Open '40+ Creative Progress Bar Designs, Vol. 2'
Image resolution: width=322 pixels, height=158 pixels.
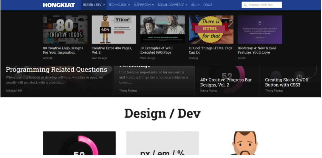(226, 82)
